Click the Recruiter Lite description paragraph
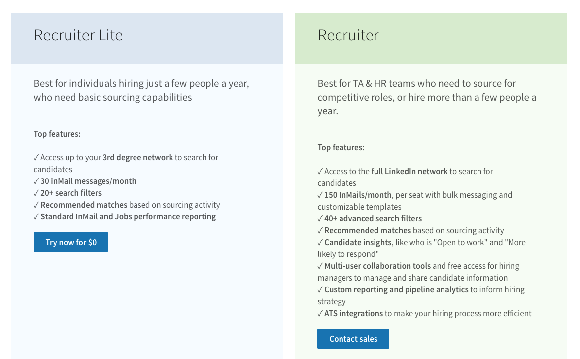This screenshot has width=580, height=359. [x=141, y=90]
